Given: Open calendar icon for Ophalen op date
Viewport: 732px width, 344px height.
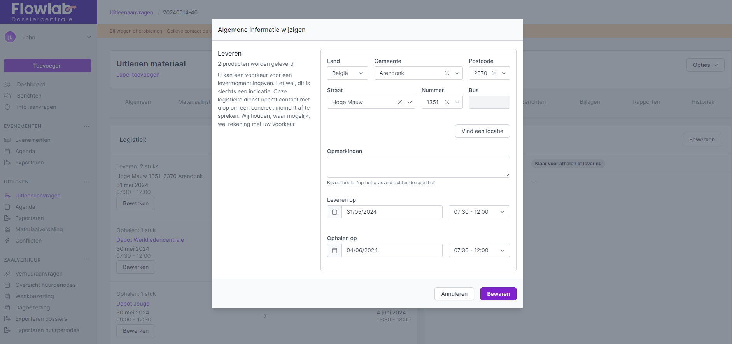Looking at the screenshot, I should tap(334, 250).
